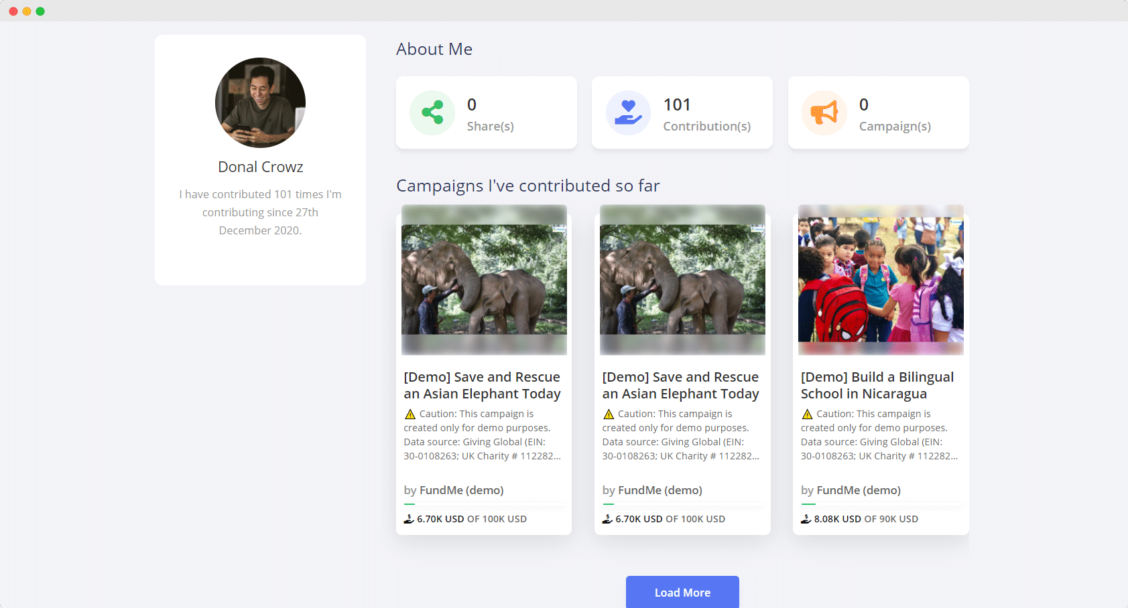This screenshot has width=1128, height=608.
Task: Click the 8.08K USD donation icon
Action: pyautogui.click(x=806, y=519)
